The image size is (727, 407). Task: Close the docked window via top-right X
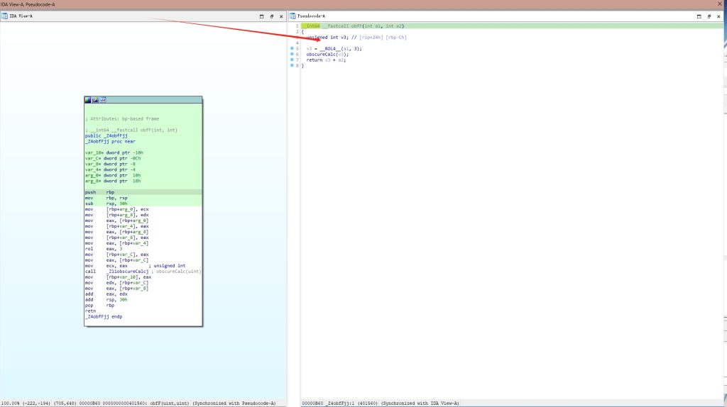pyautogui.click(x=720, y=4)
